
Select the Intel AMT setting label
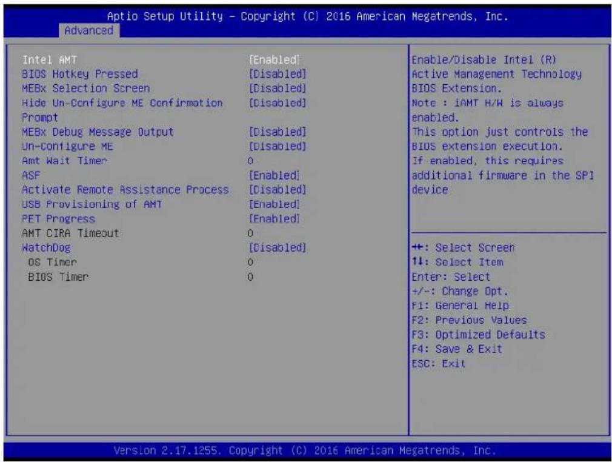click(x=50, y=60)
